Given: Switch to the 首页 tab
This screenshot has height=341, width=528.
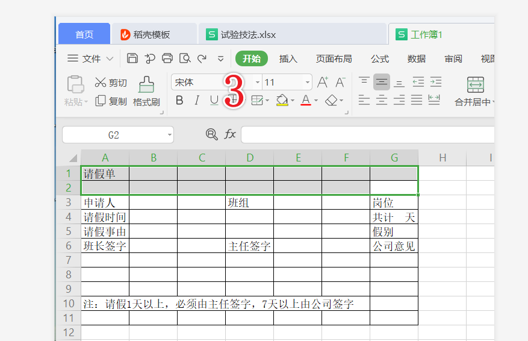Looking at the screenshot, I should 84,34.
